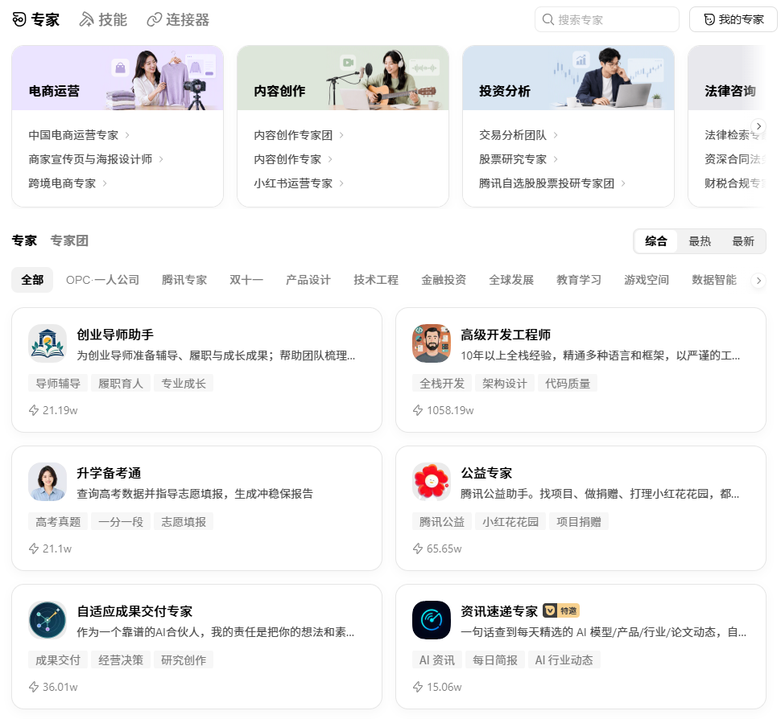Click the 我的专家 button icon

[x=709, y=19]
